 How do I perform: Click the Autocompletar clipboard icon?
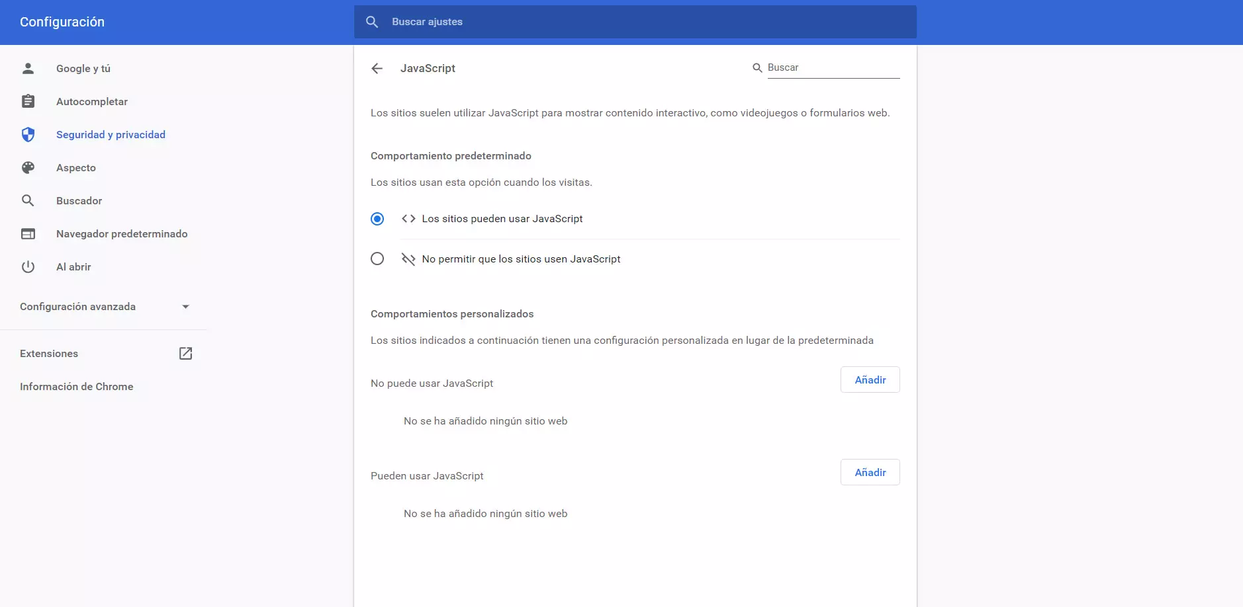click(x=28, y=101)
